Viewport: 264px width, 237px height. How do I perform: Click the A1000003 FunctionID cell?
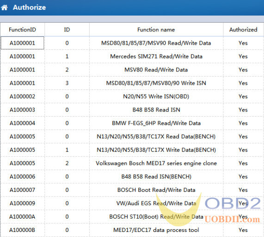coord(22,110)
